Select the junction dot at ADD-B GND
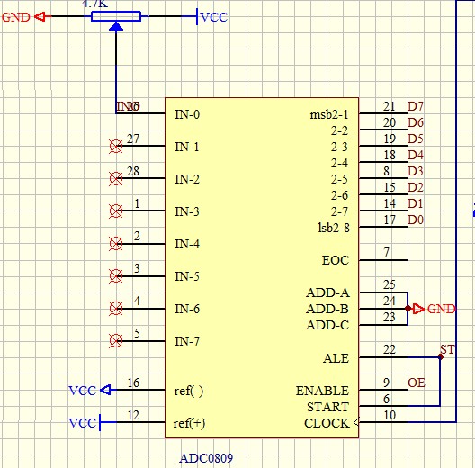The height and width of the screenshot is (468, 475). coord(408,309)
